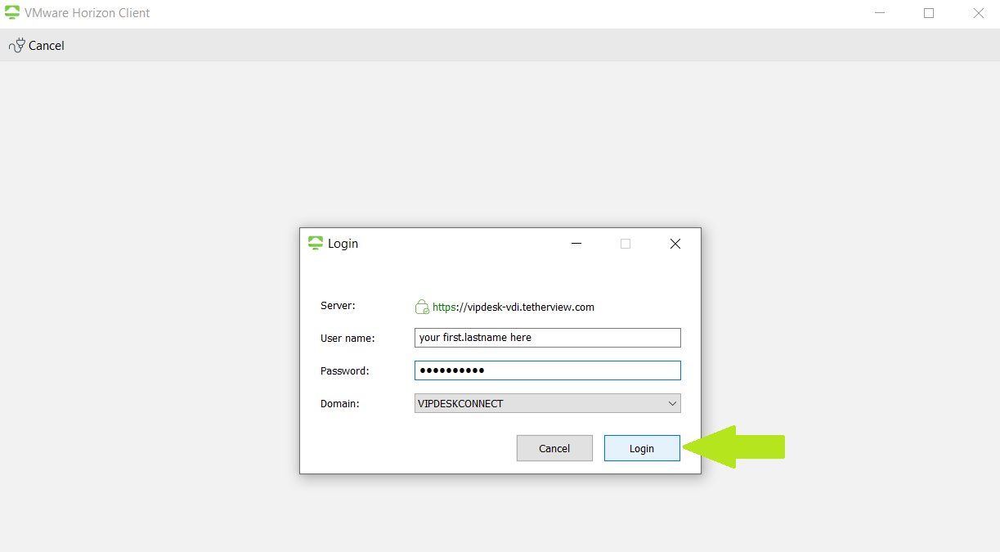Maximize the VMware Horizon Client window
The height and width of the screenshot is (552, 1000).
(929, 13)
